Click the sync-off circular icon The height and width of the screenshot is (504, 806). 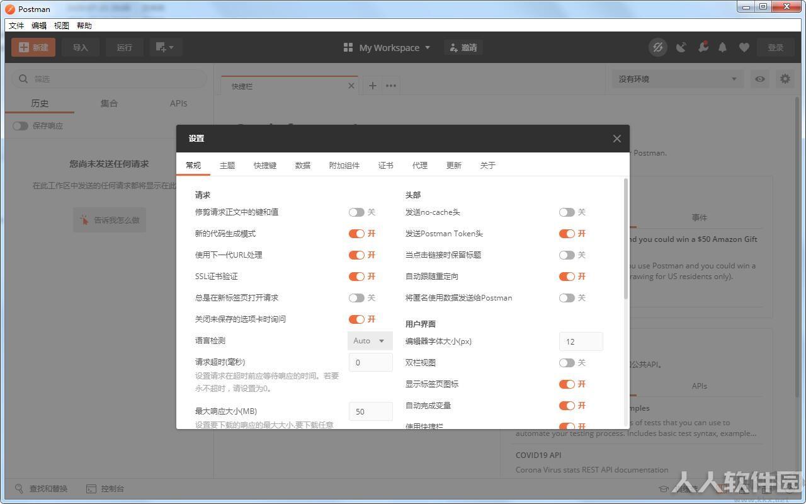coord(658,47)
